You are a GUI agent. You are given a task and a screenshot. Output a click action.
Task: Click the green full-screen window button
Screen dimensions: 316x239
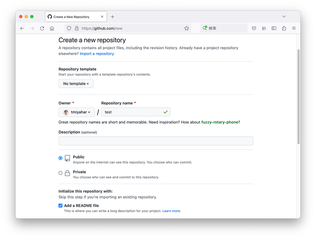[32, 17]
